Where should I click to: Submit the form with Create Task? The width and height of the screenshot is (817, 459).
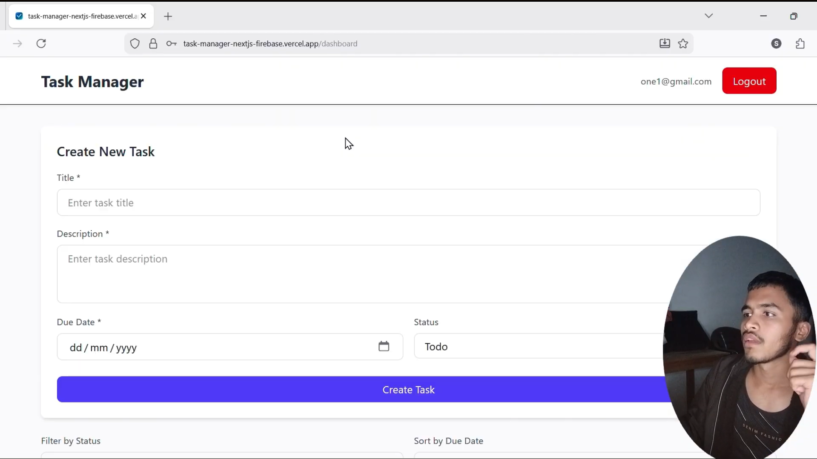pos(362,389)
